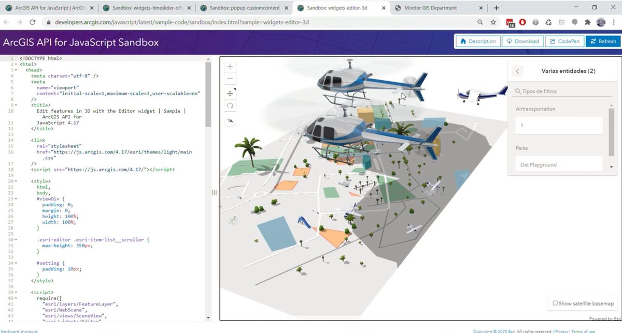Open the Terms of use link
The height and width of the screenshot is (333, 622).
tap(583, 331)
